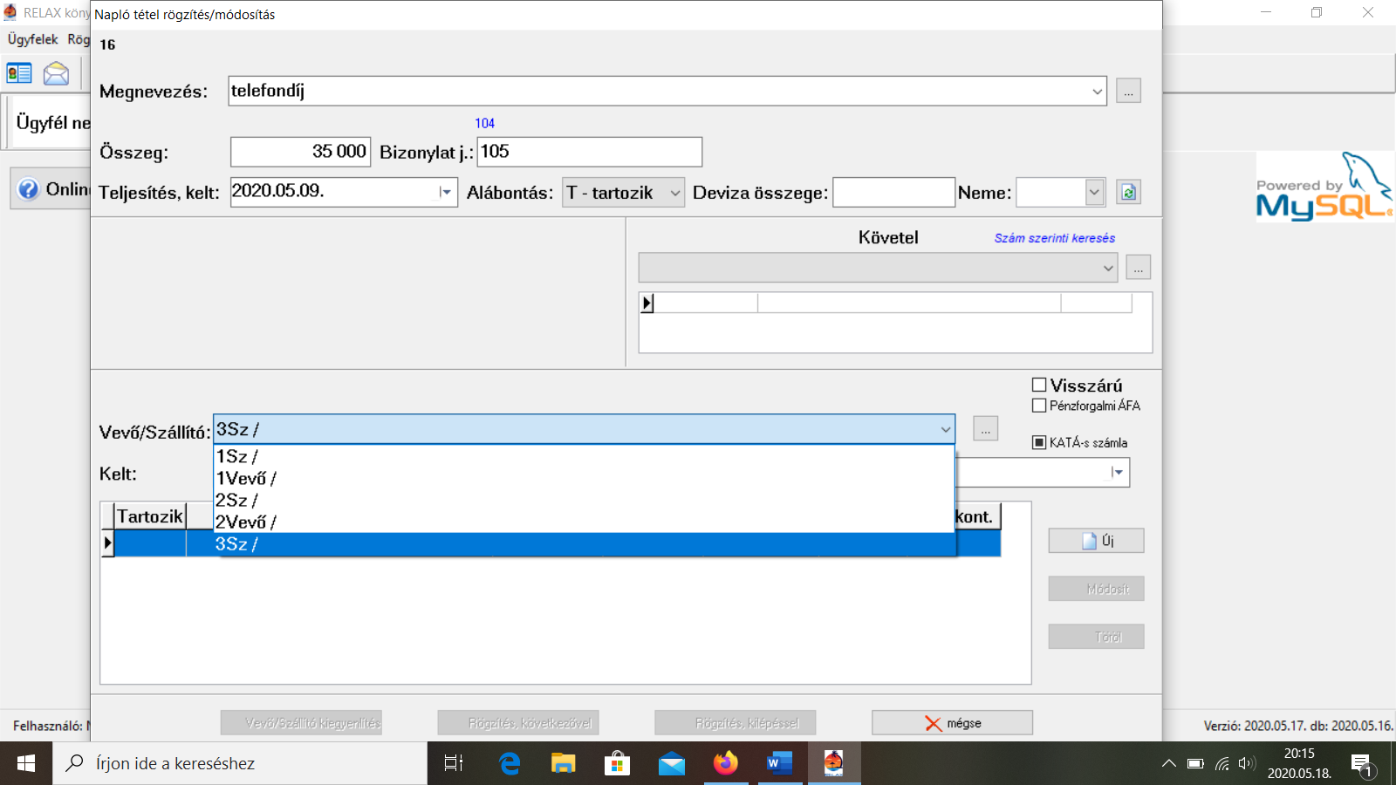Click the Szám szerinti keresés link

click(x=1055, y=238)
